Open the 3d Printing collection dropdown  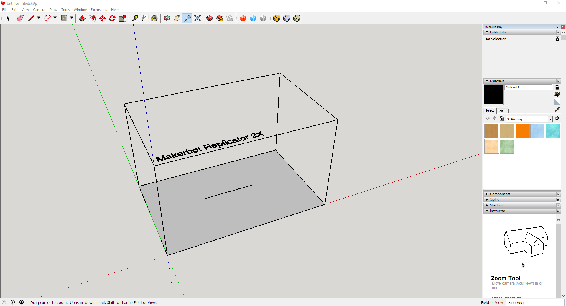[550, 119]
